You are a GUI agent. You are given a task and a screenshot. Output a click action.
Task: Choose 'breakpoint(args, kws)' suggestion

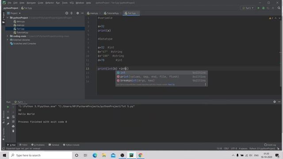tap(161, 80)
